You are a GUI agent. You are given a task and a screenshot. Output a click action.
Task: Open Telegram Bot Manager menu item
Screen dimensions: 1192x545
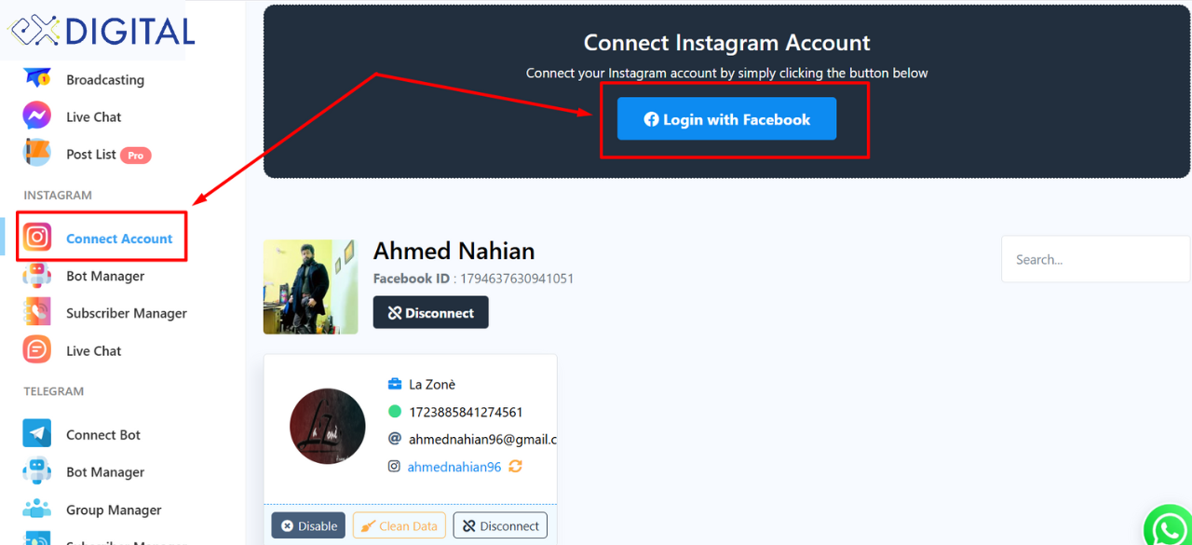click(x=105, y=472)
